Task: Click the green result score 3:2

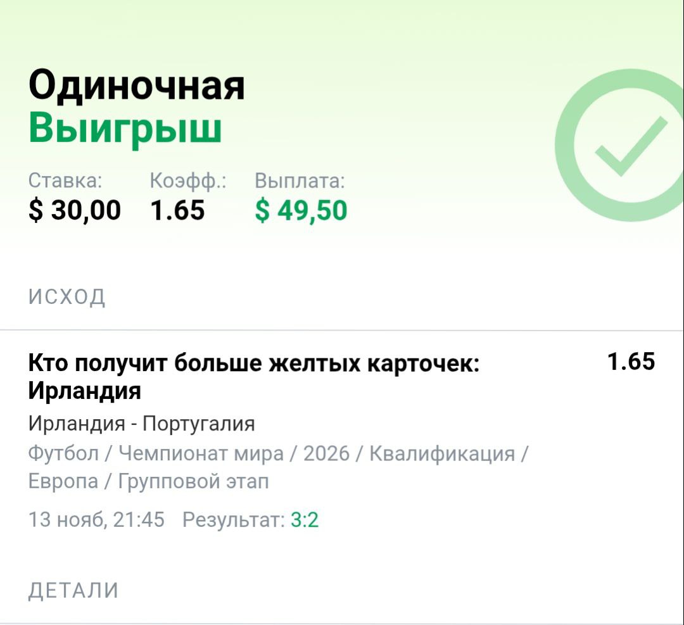Action: click(305, 520)
